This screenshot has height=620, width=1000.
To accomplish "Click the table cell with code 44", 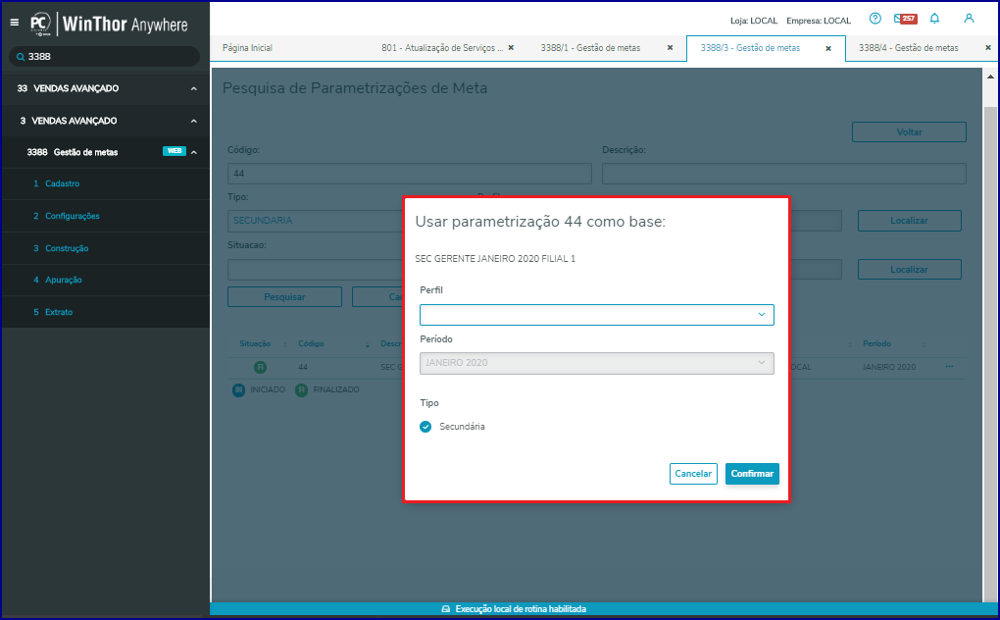I will [303, 368].
